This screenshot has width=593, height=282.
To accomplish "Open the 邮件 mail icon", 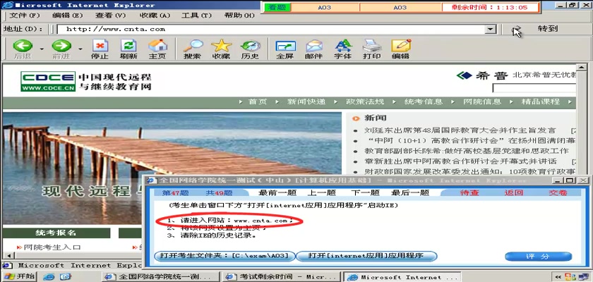I will click(314, 46).
